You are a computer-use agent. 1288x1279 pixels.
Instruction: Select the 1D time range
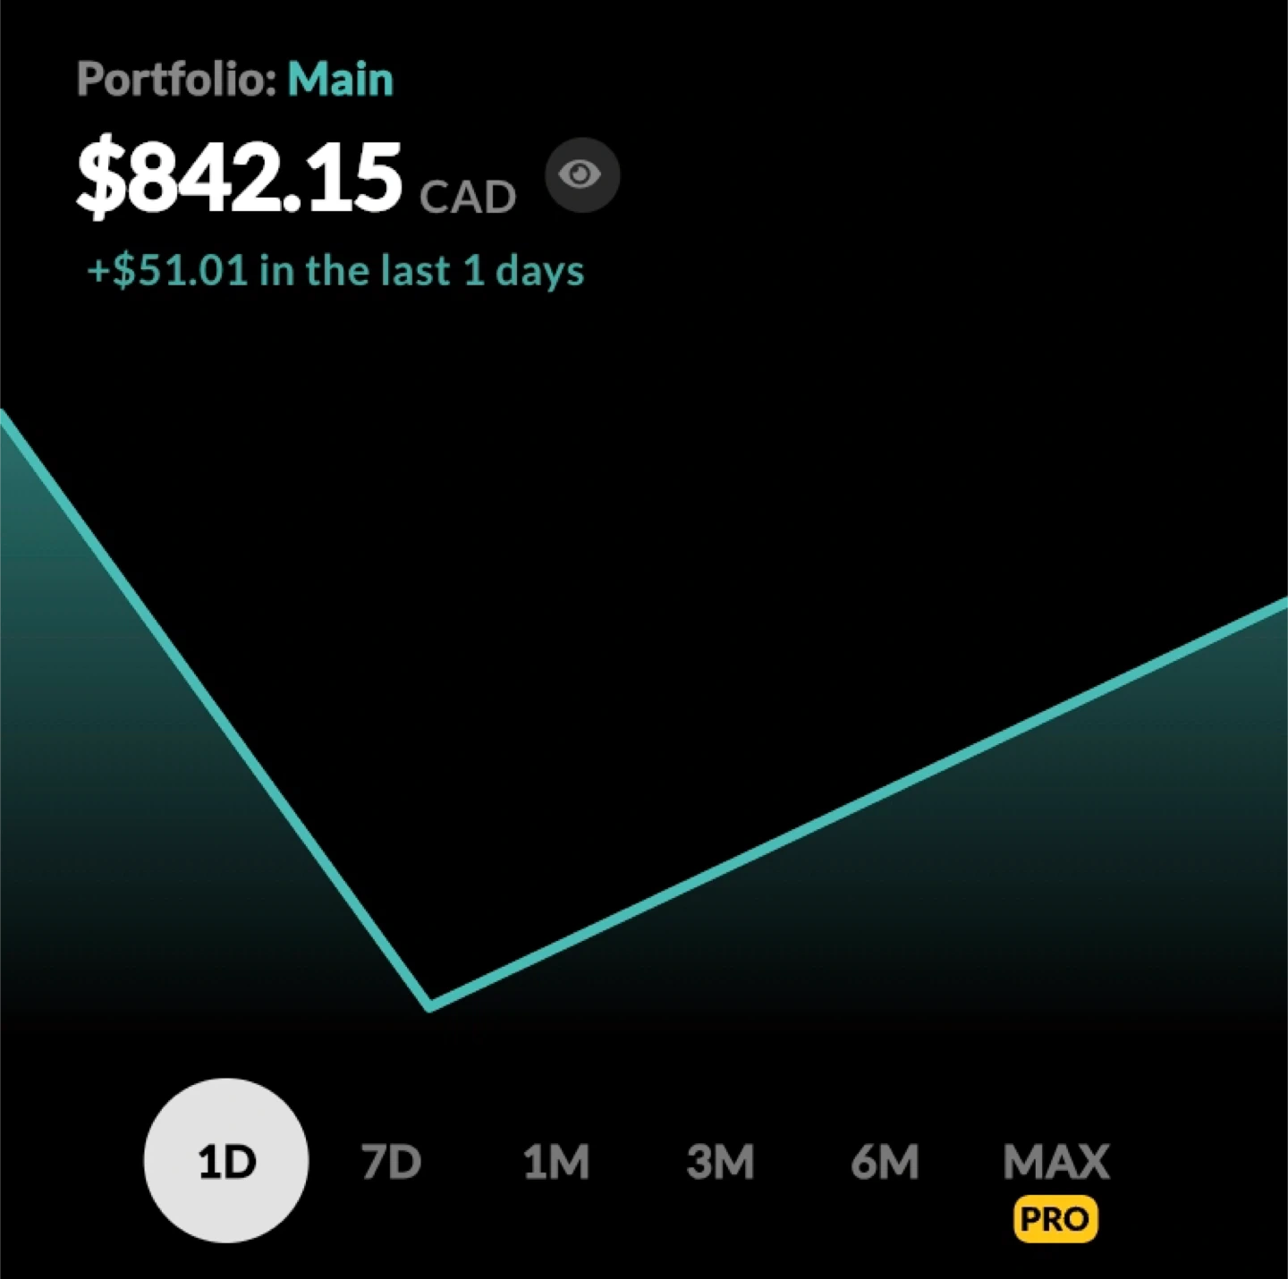226,1161
